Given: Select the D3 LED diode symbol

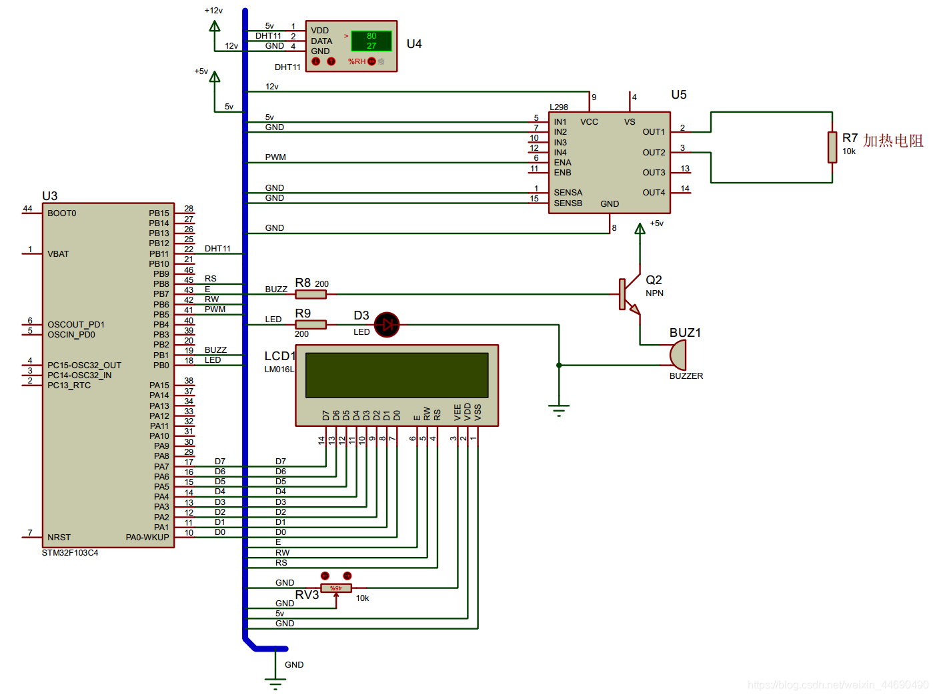Looking at the screenshot, I should tap(387, 325).
